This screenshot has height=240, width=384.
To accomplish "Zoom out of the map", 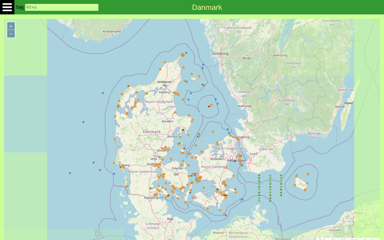I will 11,34.
